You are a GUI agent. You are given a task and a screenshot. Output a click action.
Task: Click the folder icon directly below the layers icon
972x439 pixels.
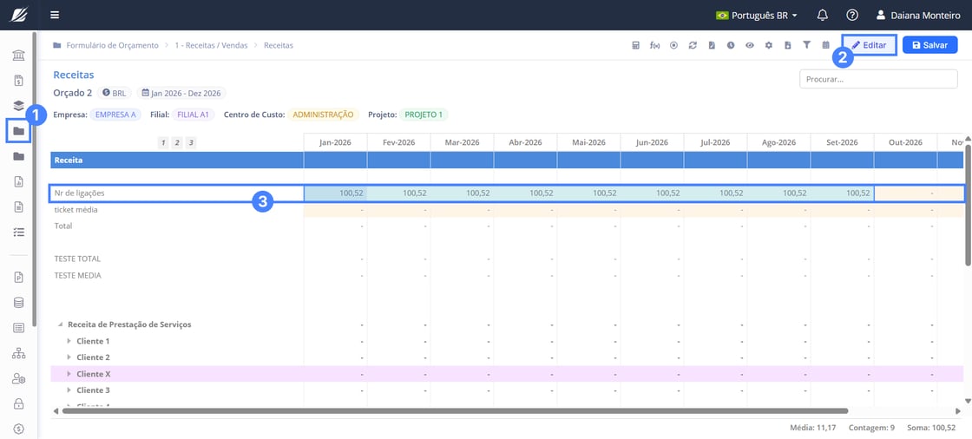(18, 131)
